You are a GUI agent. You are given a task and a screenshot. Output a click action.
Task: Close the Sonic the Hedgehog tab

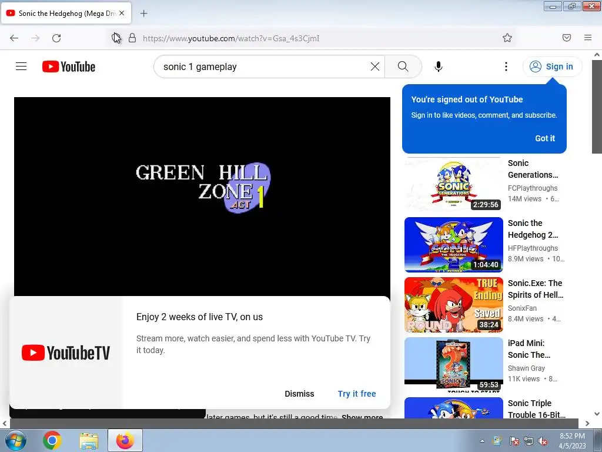click(x=122, y=13)
